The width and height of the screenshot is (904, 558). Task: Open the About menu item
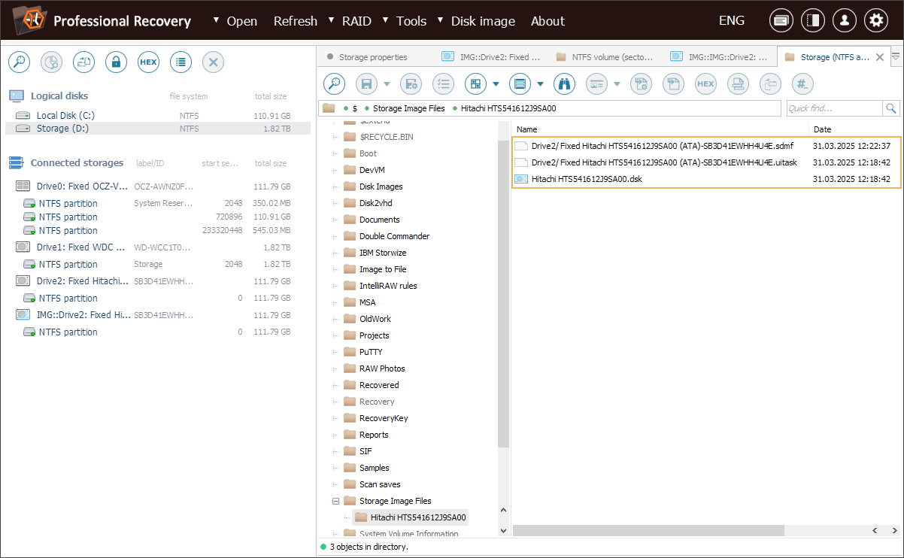(548, 21)
